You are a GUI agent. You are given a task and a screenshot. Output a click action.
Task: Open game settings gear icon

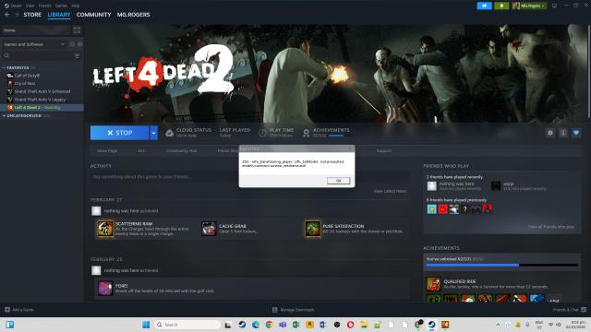[550, 133]
